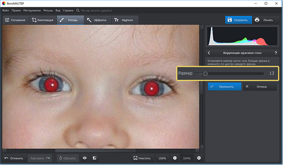283x165 pixels.
Task: Undo with the Отменить button
Action: (14, 158)
